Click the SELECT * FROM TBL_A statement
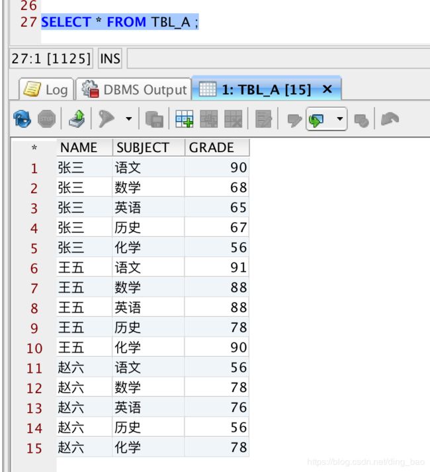This screenshot has height=472, width=430. coord(120,22)
